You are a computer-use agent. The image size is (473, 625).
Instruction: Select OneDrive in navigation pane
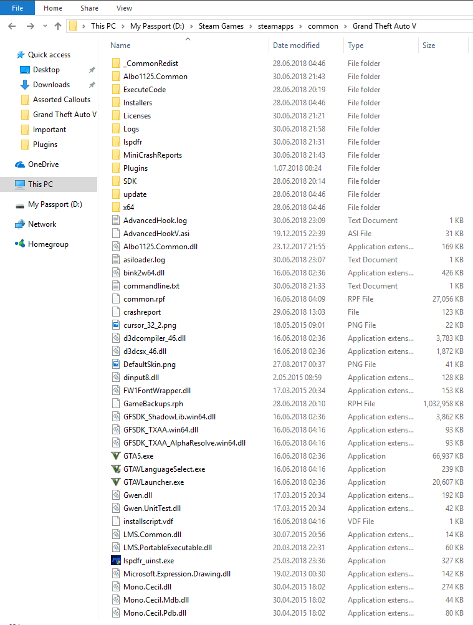44,165
